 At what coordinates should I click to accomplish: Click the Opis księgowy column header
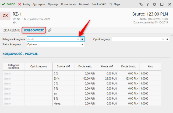(39, 66)
